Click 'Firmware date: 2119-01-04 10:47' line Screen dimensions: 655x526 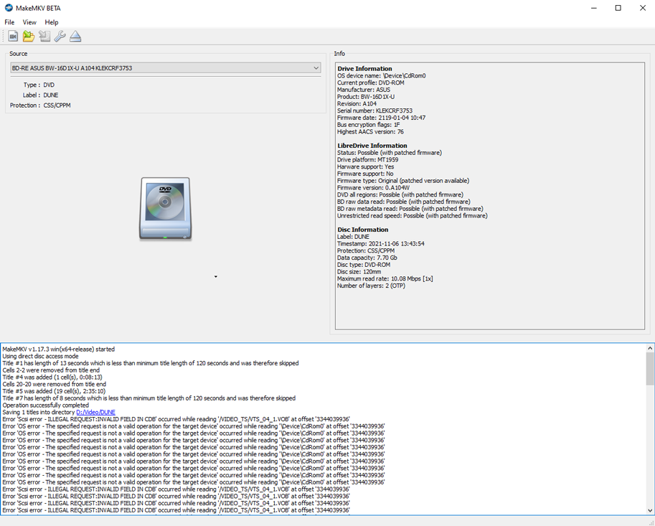tap(382, 118)
